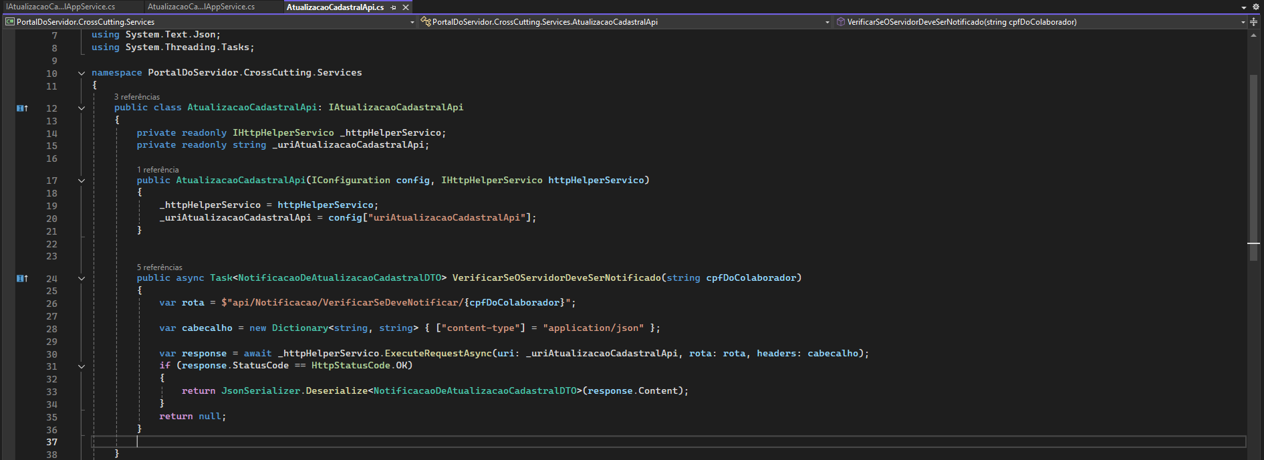Viewport: 1264px width, 460px height.
Task: Click HttpStatusCode.OK in the if condition
Action: coord(359,366)
